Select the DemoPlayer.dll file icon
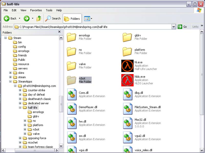This screenshot has height=153, width=205. coord(72,109)
